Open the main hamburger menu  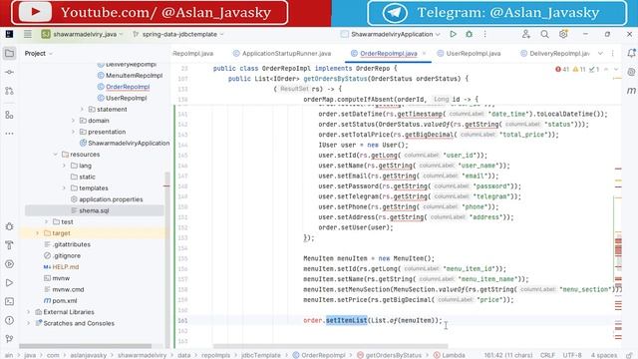tap(28, 34)
